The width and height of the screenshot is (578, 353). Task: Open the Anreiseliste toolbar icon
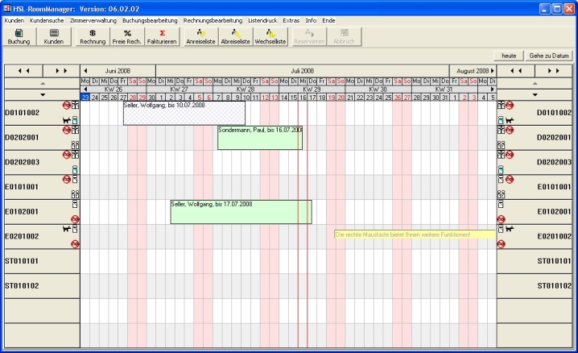coord(200,35)
